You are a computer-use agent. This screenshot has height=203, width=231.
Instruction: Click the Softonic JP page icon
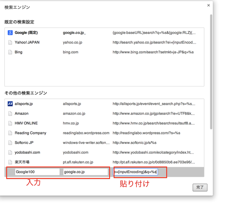coord(10,143)
